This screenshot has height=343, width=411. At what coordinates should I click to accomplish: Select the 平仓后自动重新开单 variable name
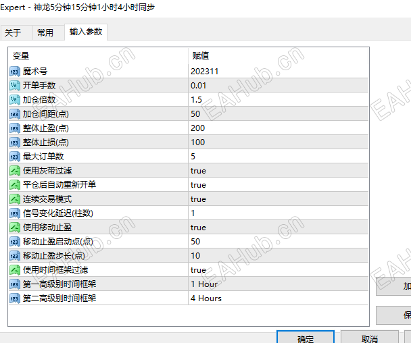point(59,184)
